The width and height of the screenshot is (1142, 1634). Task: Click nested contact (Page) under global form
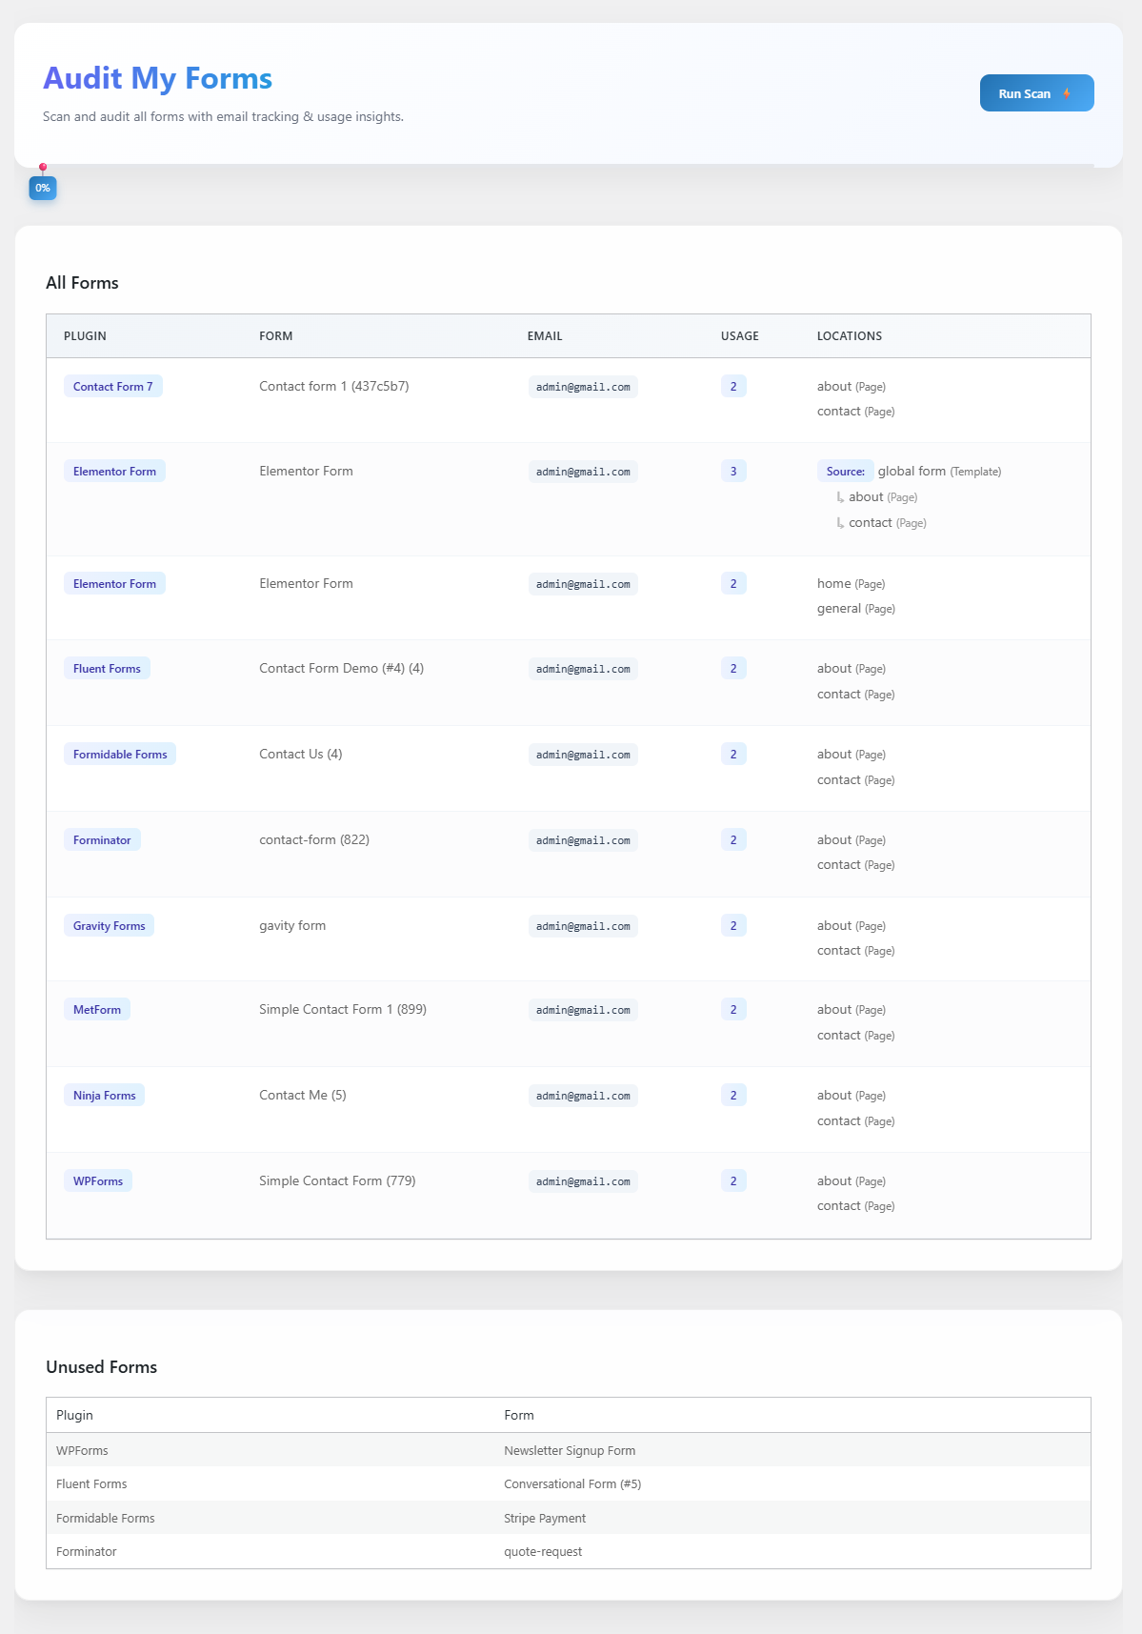coord(888,522)
